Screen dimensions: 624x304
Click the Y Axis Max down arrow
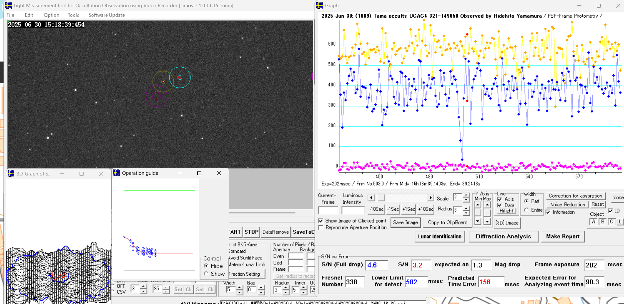(487, 221)
